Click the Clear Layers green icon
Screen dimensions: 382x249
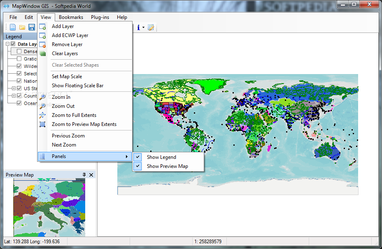tap(42, 54)
